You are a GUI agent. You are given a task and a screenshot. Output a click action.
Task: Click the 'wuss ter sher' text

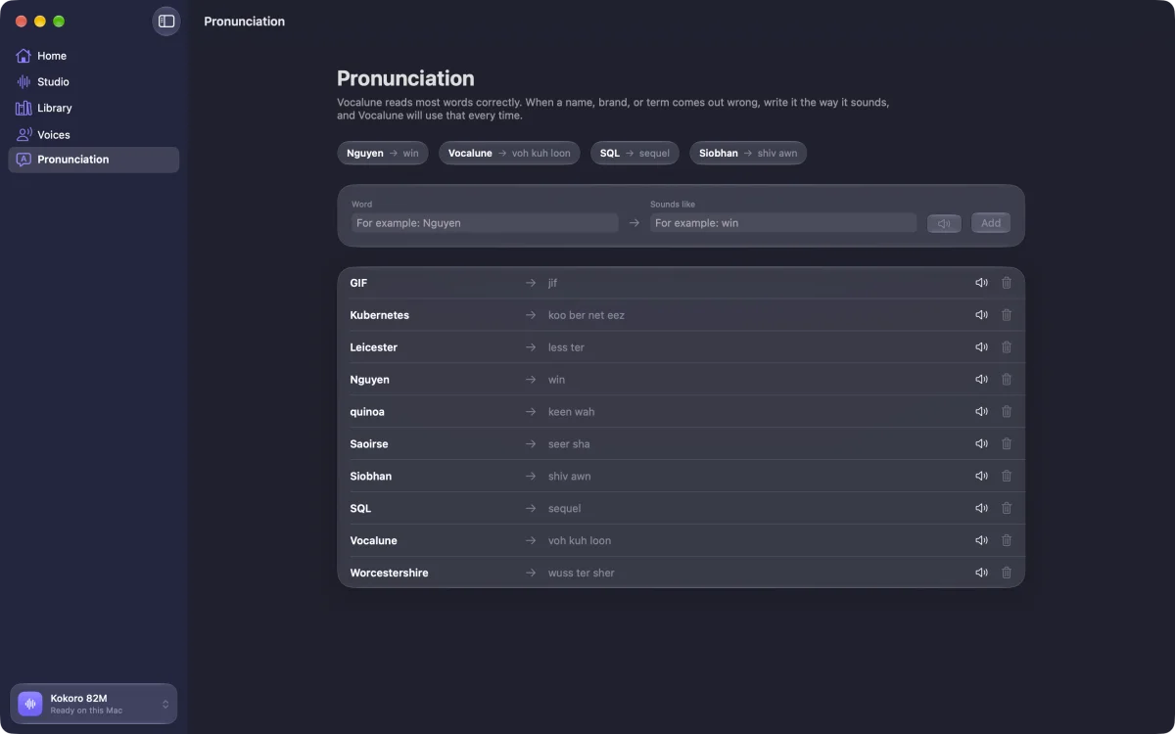(x=582, y=573)
